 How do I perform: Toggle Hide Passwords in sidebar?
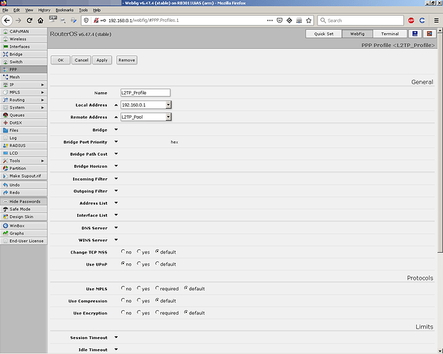(x=23, y=202)
